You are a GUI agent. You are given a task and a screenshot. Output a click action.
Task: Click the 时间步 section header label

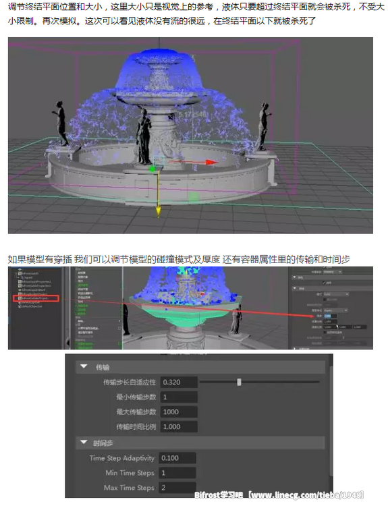click(x=103, y=443)
